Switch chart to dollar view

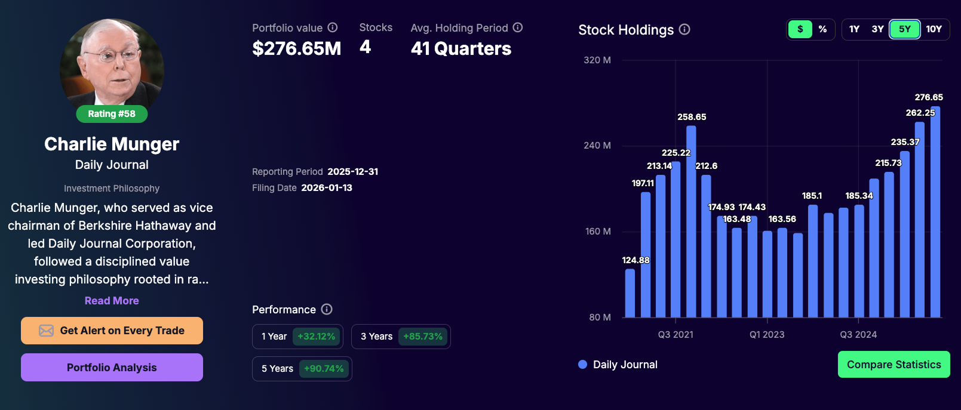pos(800,29)
